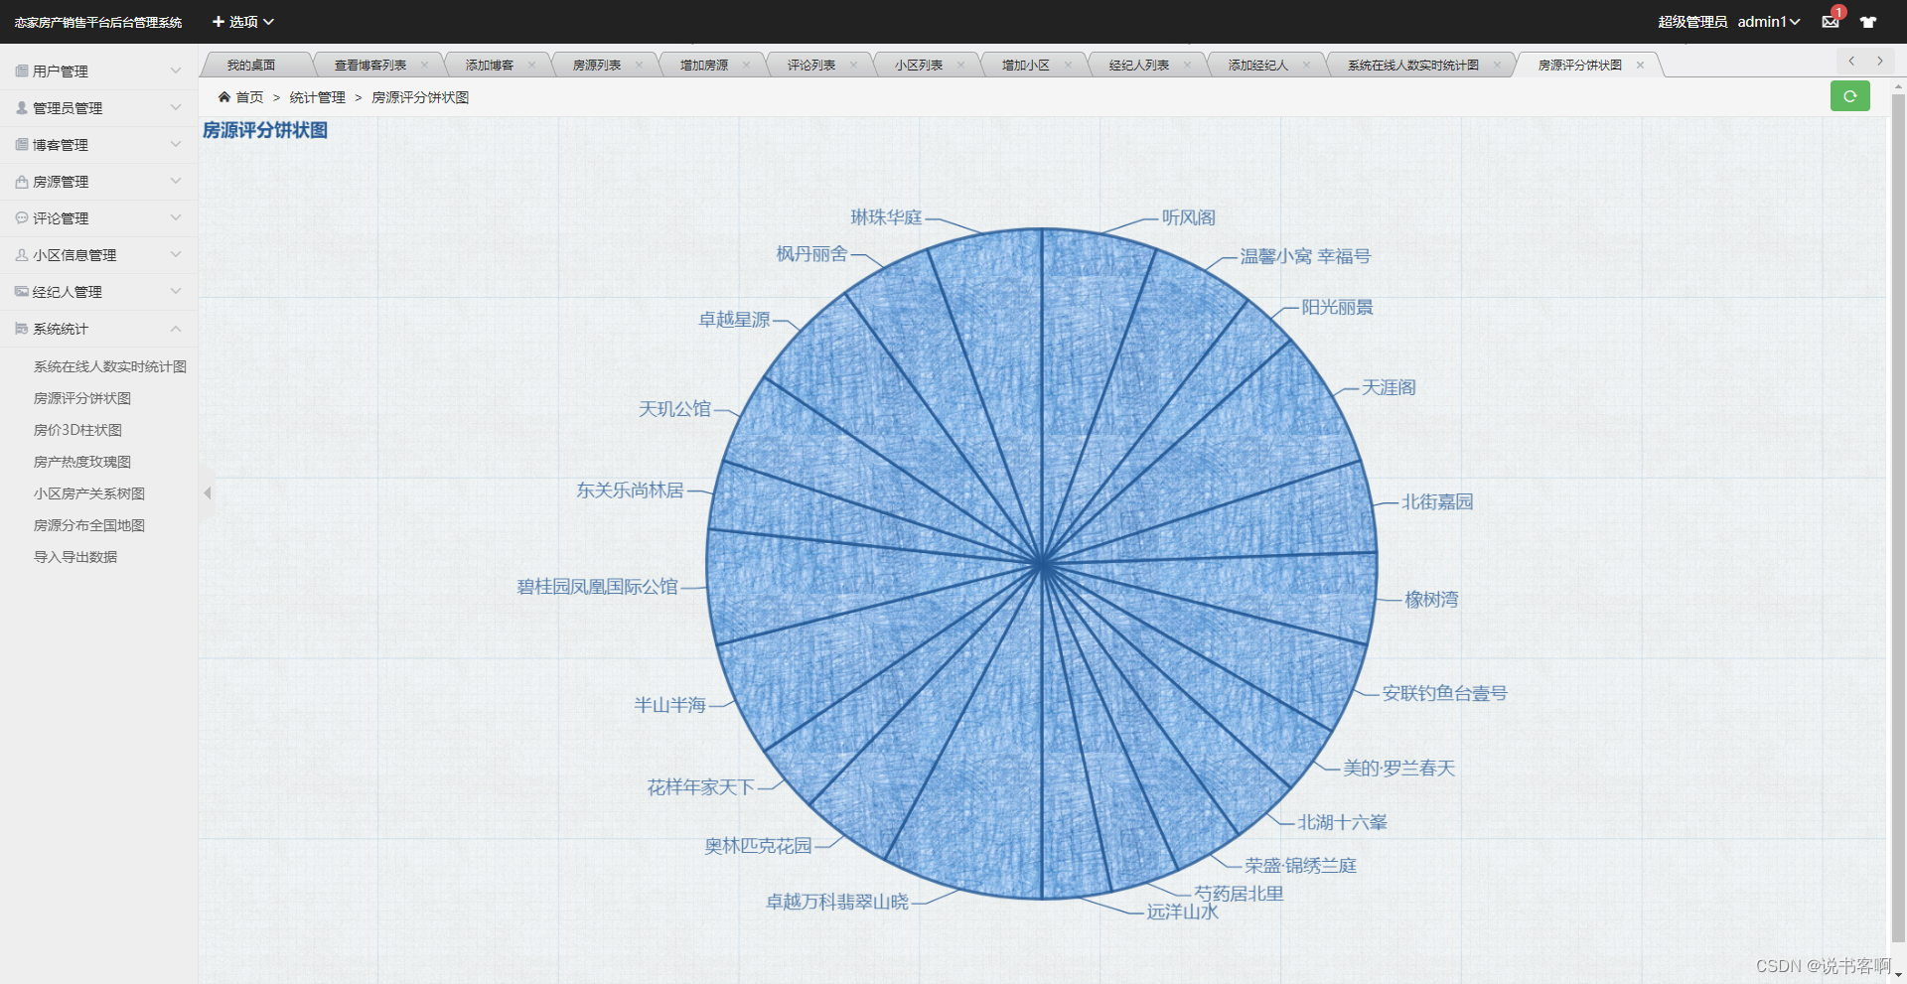This screenshot has height=984, width=1907.
Task: Expand the 经纪人管理 sidebar menu
Action: pyautogui.click(x=98, y=292)
